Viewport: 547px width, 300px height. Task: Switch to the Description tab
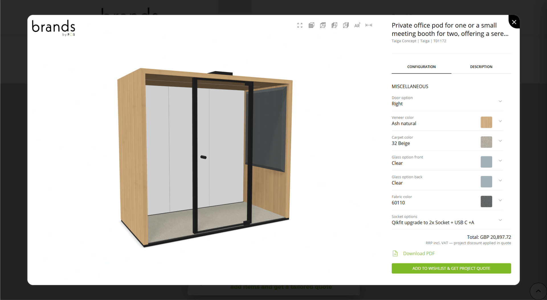point(481,67)
